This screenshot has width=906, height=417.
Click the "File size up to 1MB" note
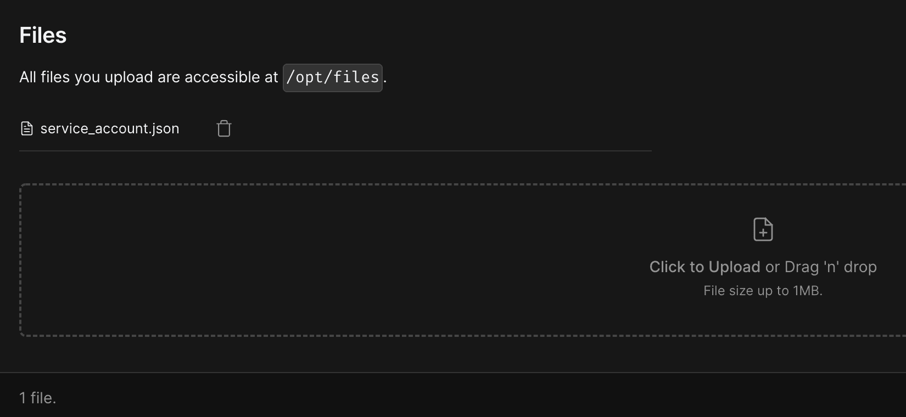pyautogui.click(x=763, y=291)
